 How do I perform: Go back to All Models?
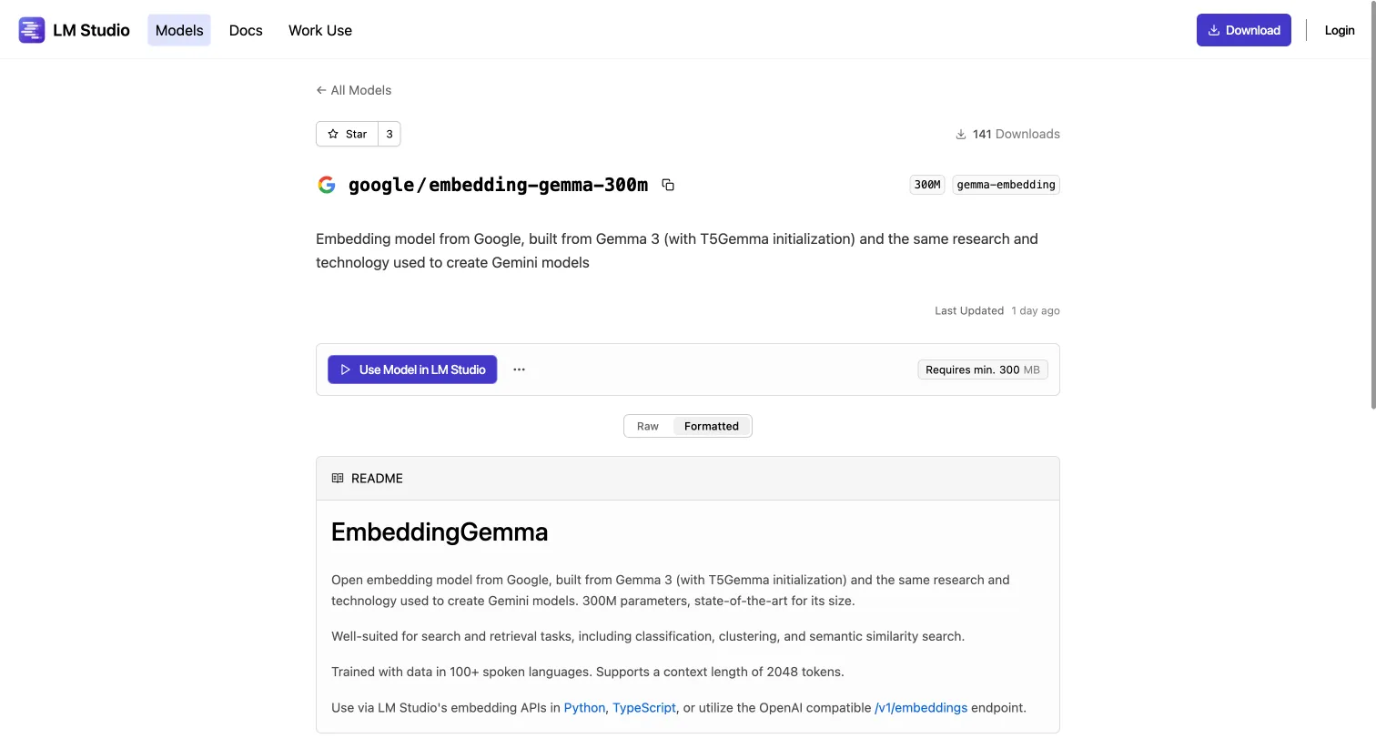pos(353,90)
